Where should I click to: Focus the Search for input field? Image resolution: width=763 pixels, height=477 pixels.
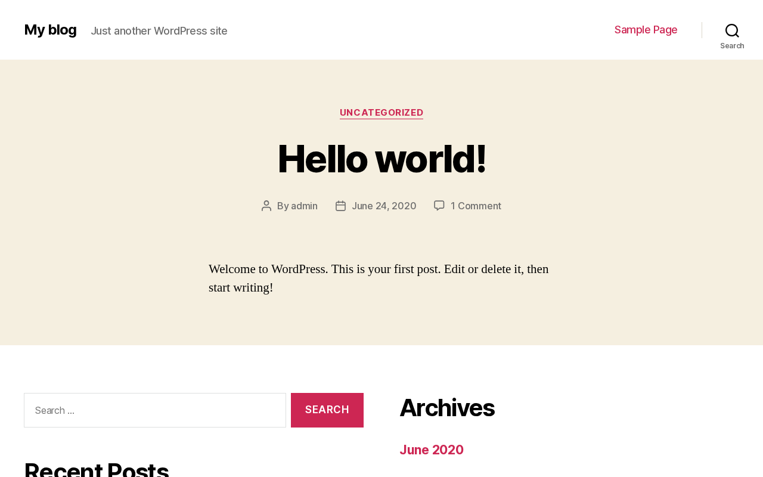tap(155, 410)
